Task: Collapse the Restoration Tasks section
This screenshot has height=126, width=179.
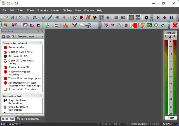Action: click(41, 96)
